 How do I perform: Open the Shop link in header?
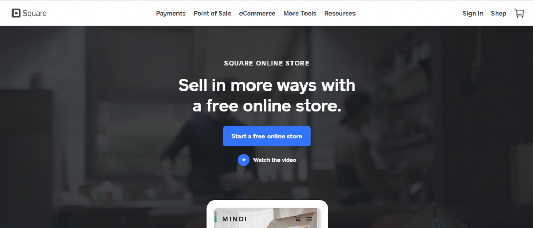pos(499,13)
